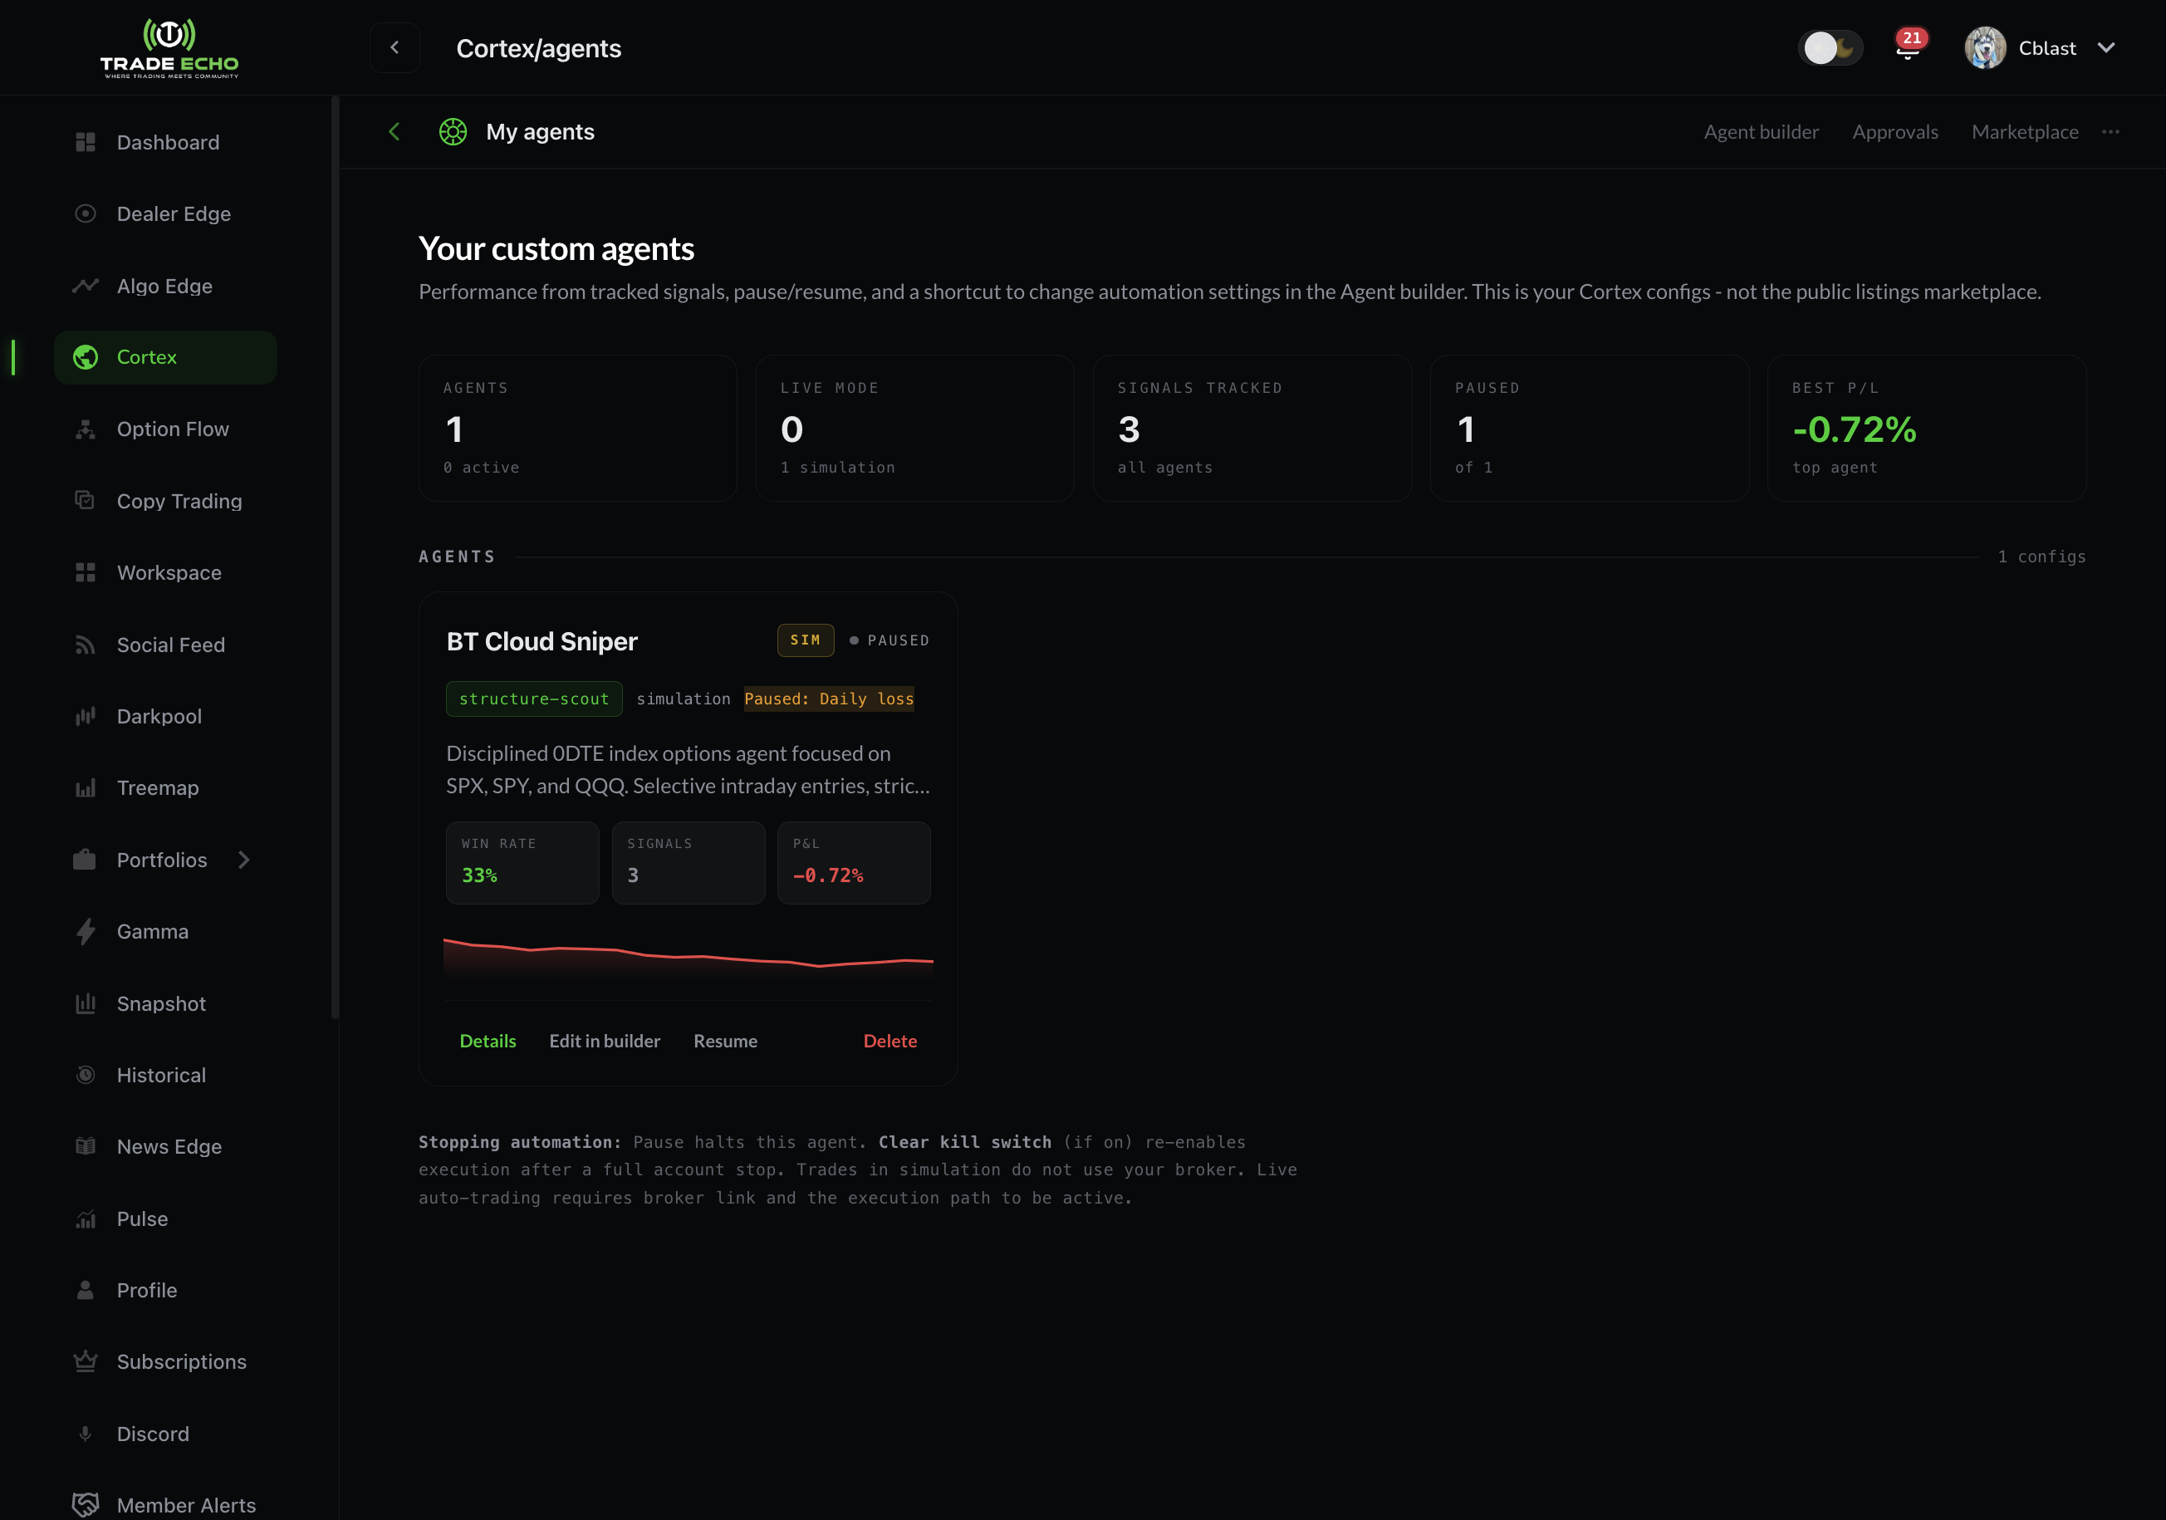Collapse sidebar with top back chevron
Screen dimensions: 2166x1520
394,47
